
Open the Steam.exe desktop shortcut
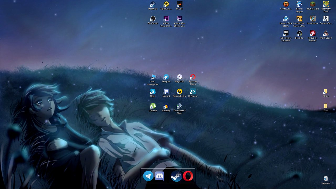tap(153, 6)
